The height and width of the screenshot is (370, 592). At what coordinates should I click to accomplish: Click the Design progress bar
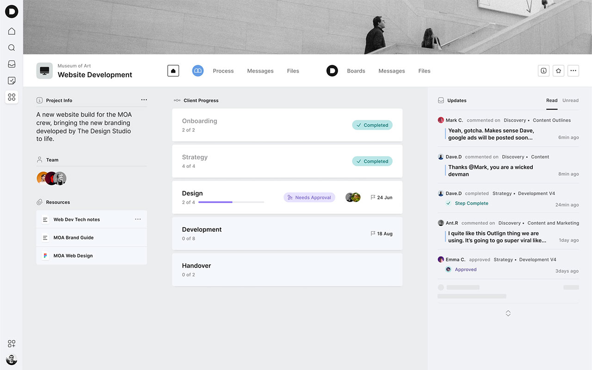click(231, 202)
